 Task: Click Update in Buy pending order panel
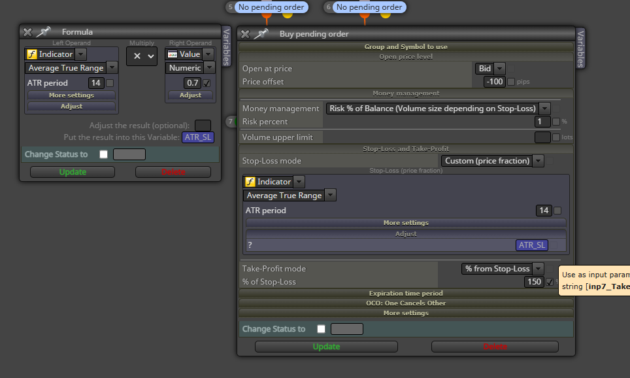click(x=326, y=347)
